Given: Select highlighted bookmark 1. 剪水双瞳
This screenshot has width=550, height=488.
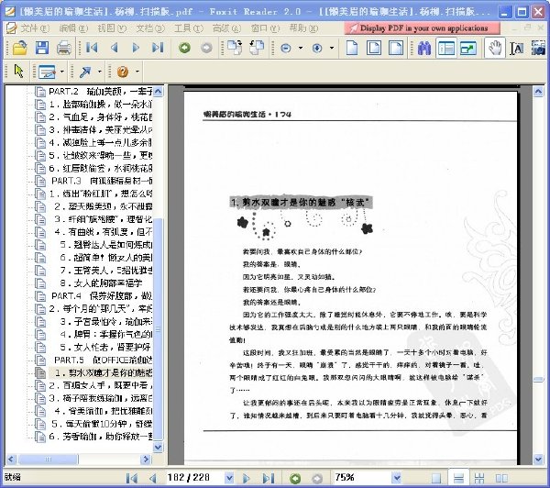Looking at the screenshot, I should (103, 372).
